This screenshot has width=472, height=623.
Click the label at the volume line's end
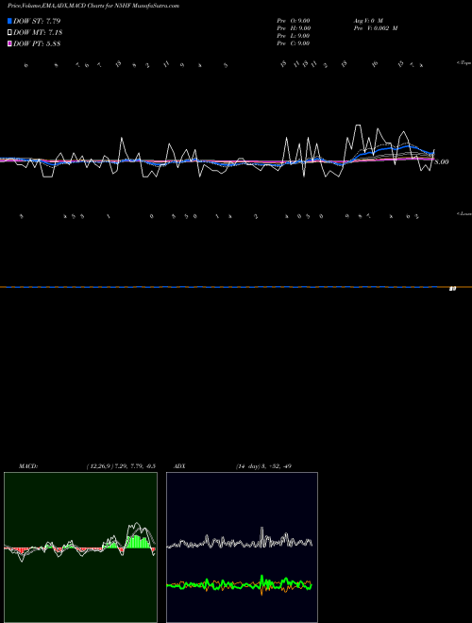[x=452, y=289]
